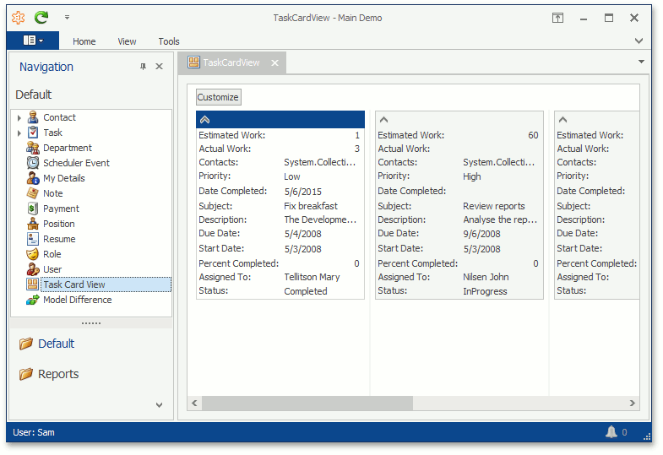The height and width of the screenshot is (455, 663).
Task: Click the Default group folder icon
Action: (26, 344)
